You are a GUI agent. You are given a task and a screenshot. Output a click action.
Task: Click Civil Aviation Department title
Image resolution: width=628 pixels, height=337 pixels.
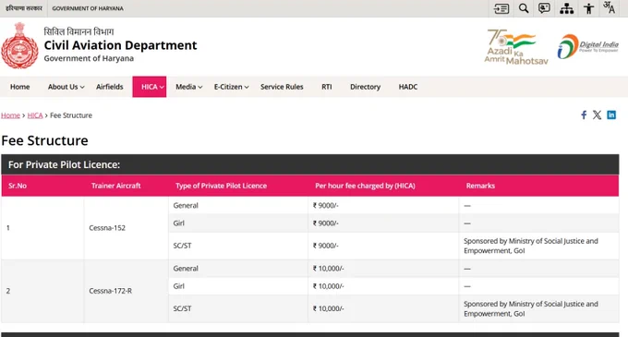120,45
